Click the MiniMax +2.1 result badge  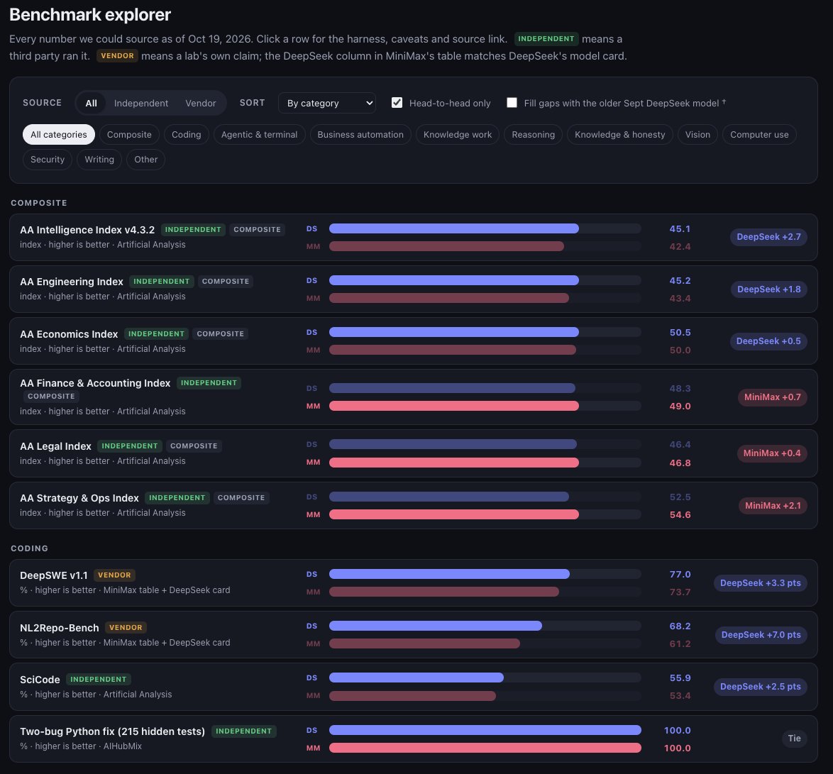pyautogui.click(x=773, y=505)
